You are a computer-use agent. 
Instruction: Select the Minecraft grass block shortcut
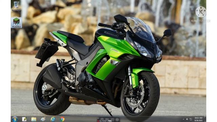click(16, 23)
